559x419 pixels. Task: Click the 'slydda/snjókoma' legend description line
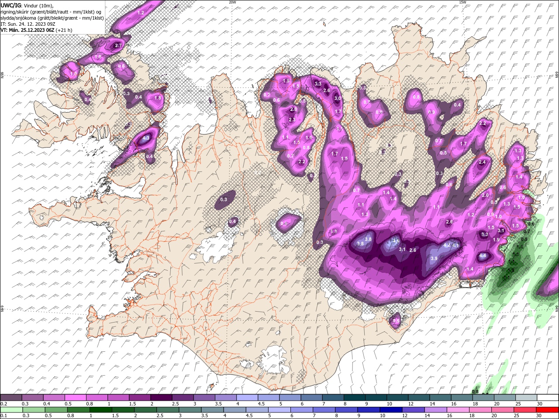click(x=52, y=18)
